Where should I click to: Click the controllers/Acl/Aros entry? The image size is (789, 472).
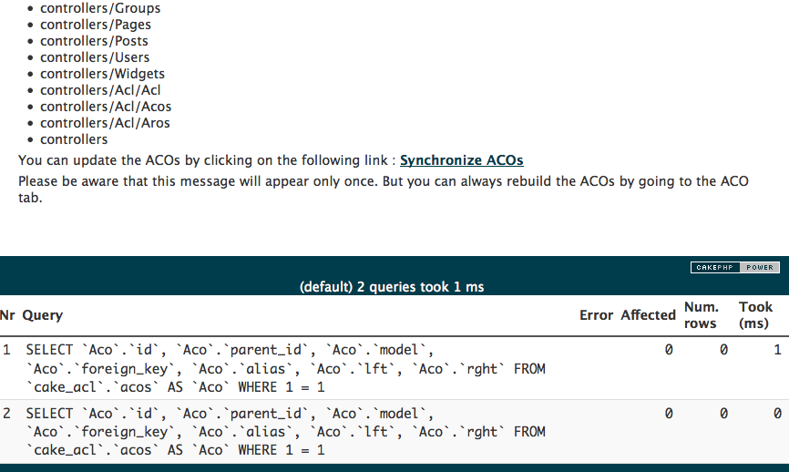point(105,123)
